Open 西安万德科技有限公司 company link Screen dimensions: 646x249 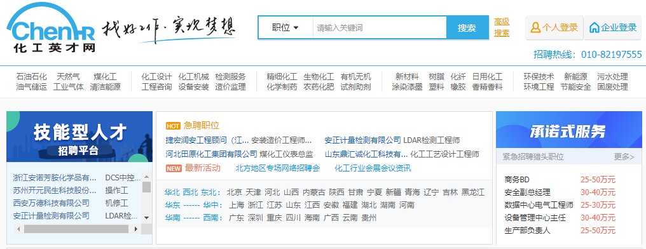pyautogui.click(x=51, y=203)
